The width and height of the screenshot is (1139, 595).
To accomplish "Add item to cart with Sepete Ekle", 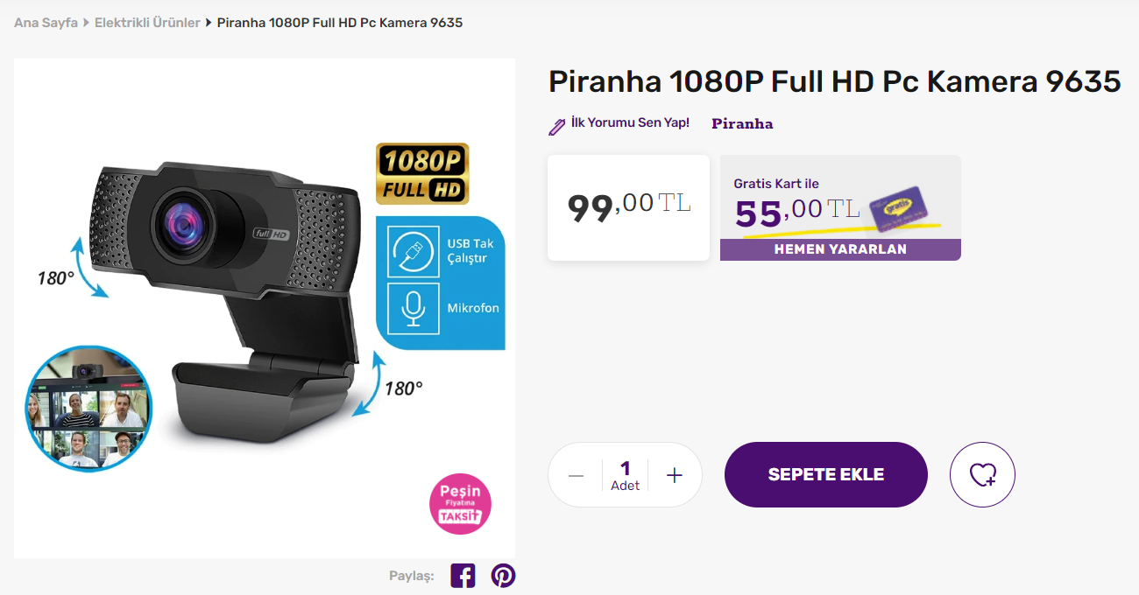I will [x=825, y=474].
